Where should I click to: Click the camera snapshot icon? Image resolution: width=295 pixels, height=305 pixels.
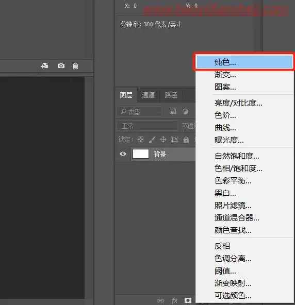point(61,66)
